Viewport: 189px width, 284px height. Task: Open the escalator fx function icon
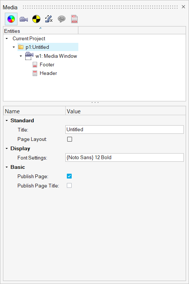pyautogui.click(x=49, y=19)
